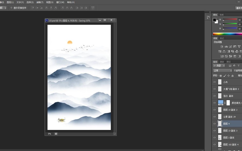The height and width of the screenshot is (151, 242).
Task: Hide the 小舟 layer
Action: tap(215, 82)
